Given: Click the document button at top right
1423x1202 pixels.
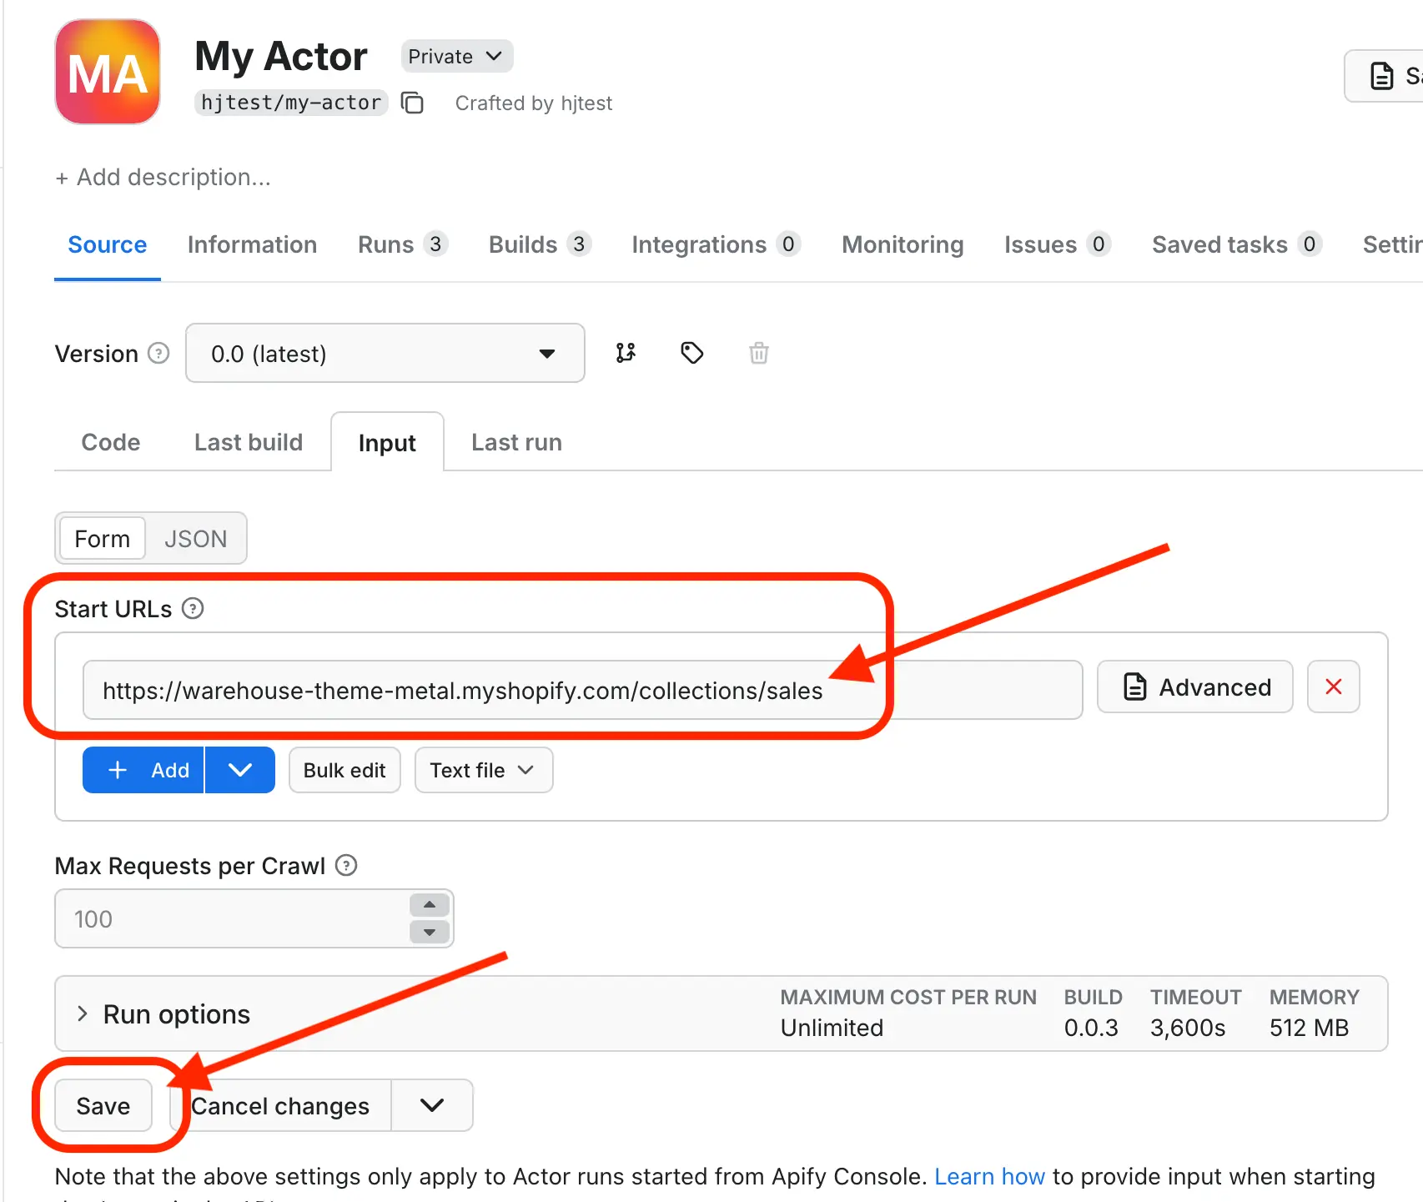Looking at the screenshot, I should pyautogui.click(x=1385, y=76).
